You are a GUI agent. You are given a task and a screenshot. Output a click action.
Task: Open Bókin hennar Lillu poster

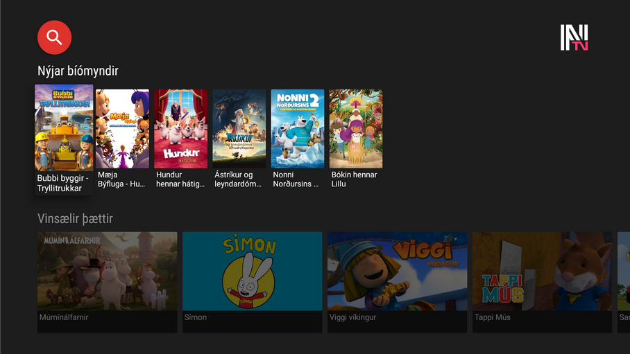[x=356, y=128]
